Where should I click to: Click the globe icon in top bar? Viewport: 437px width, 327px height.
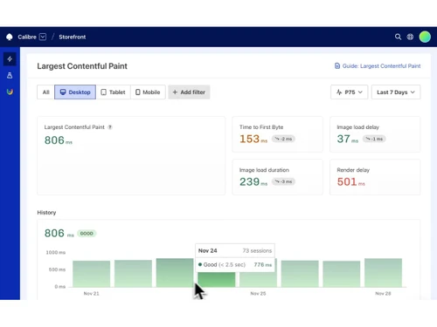410,37
